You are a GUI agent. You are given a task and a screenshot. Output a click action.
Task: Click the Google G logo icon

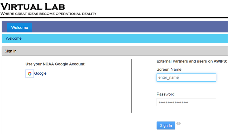tap(30, 74)
